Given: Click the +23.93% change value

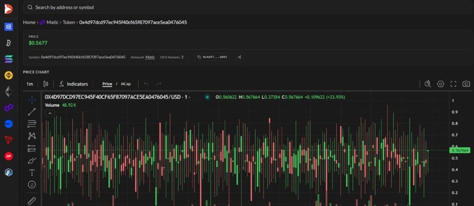Looking at the screenshot, I should pos(336,97).
